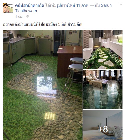
Task: View the bathroom stepping stone floor photo
Action: pyautogui.click(x=103, y=50)
